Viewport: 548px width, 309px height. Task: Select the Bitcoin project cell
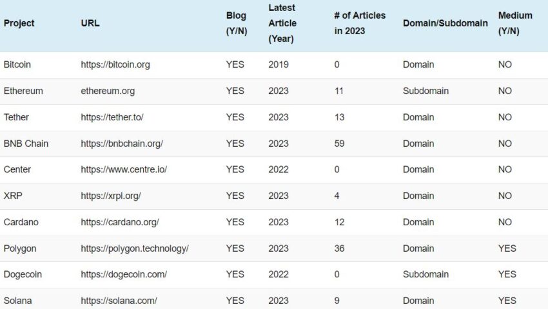pos(17,64)
